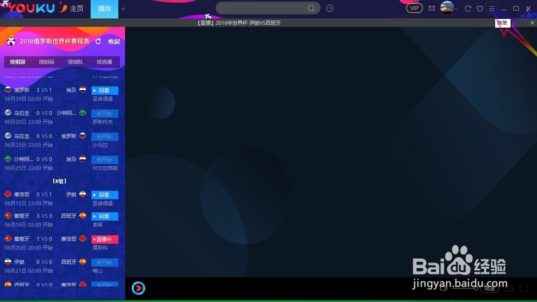
Task: Mute the player volume speaker
Action: click(x=444, y=288)
